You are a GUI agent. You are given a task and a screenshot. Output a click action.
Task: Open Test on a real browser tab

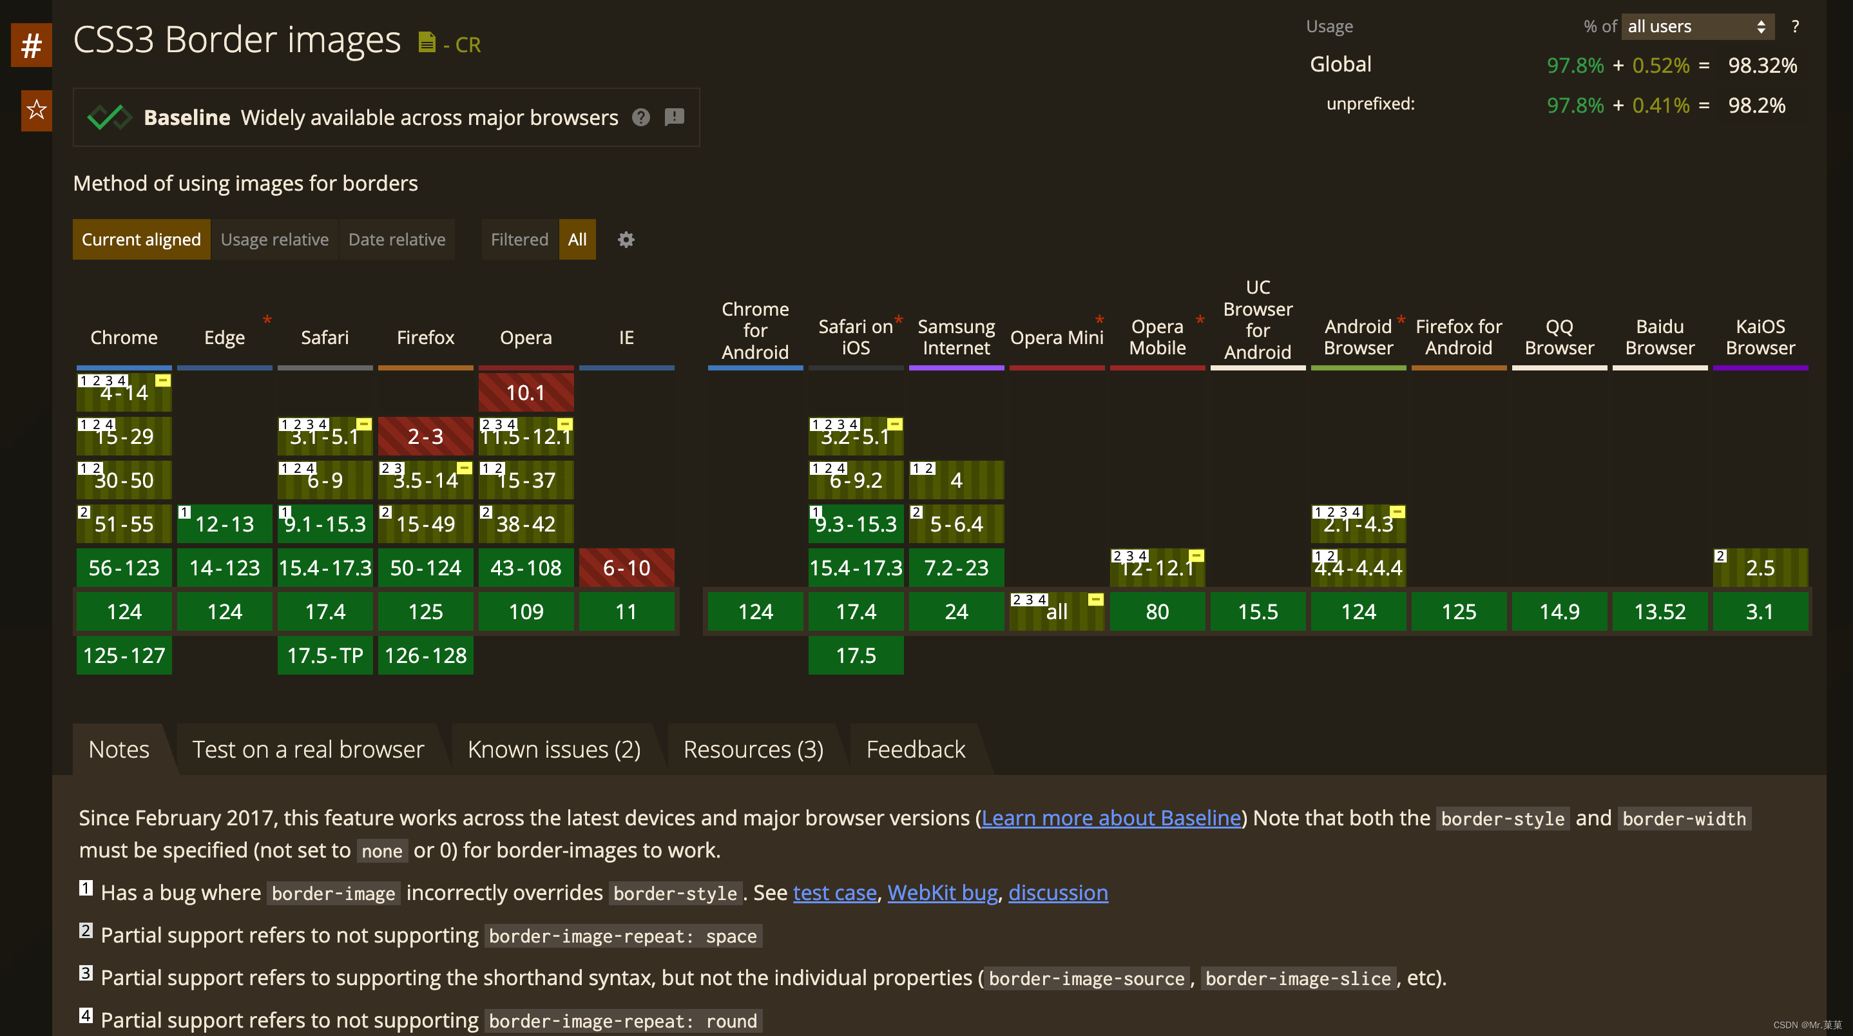pos(308,749)
